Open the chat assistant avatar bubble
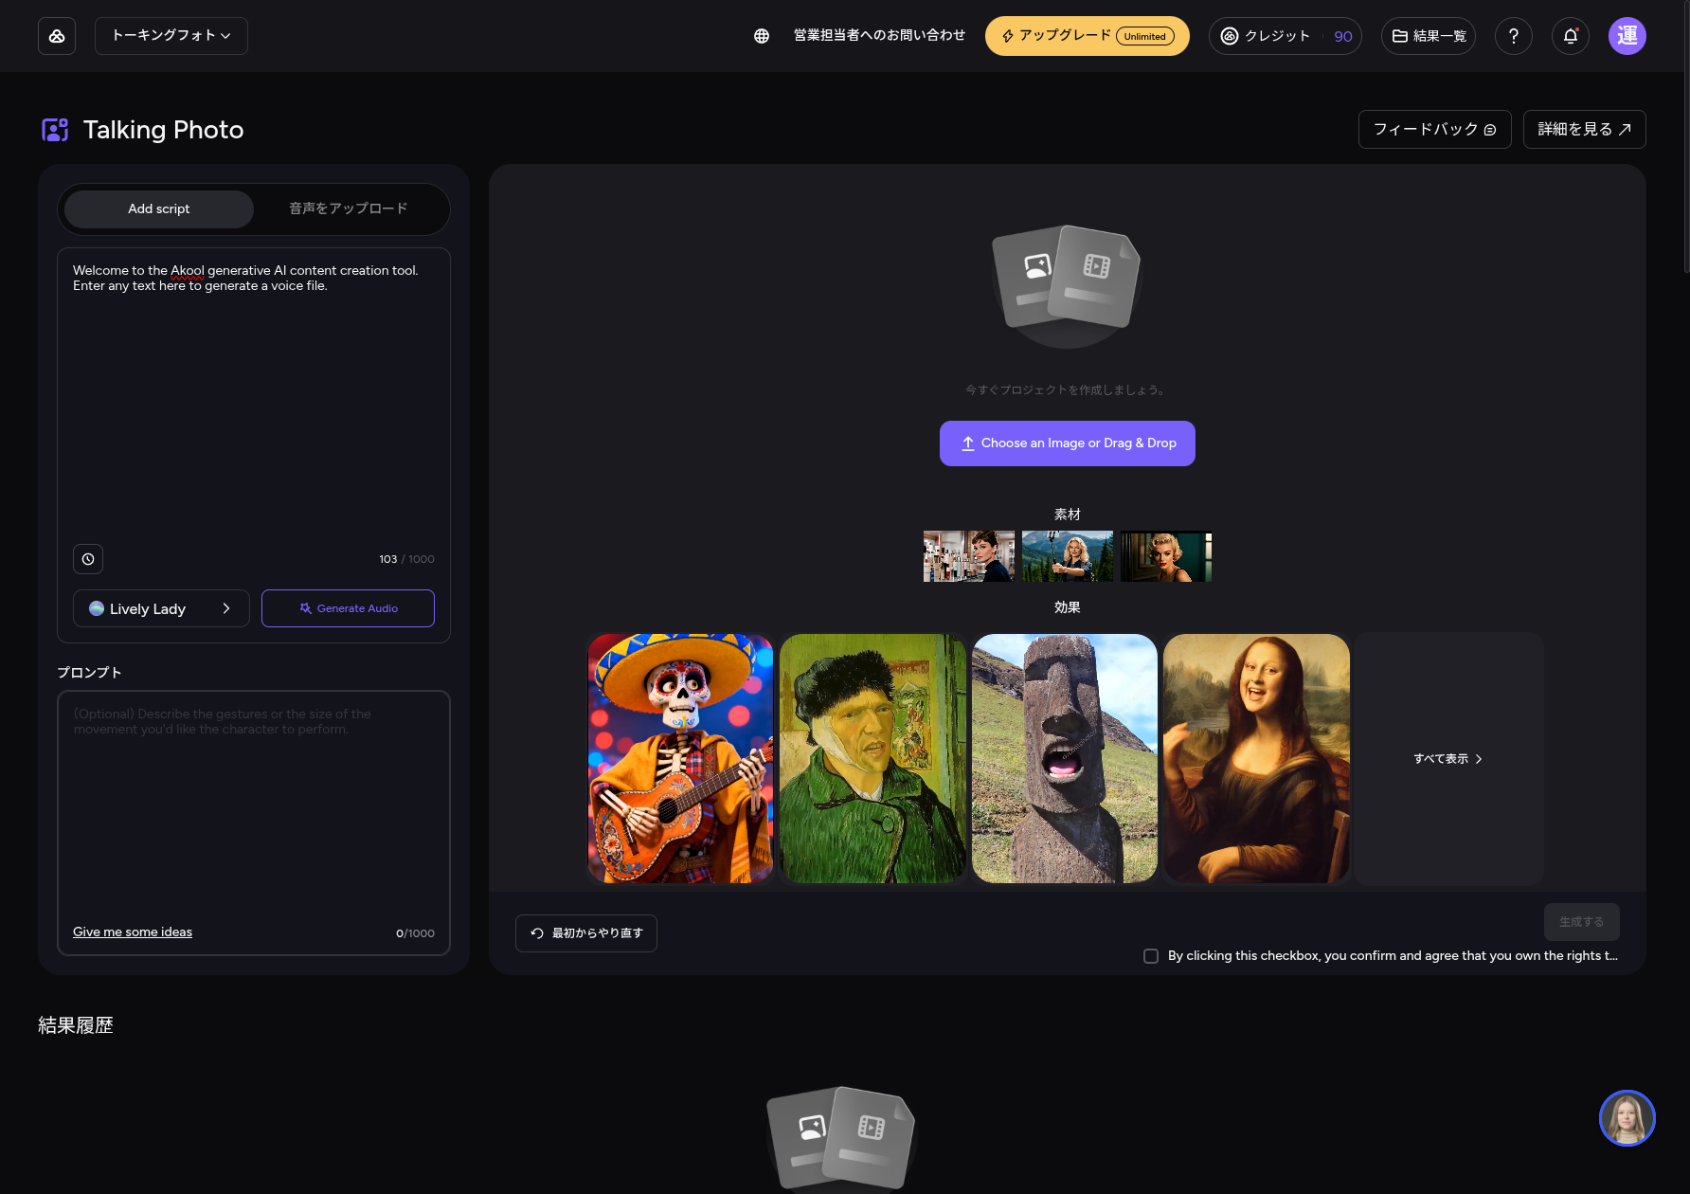This screenshot has height=1194, width=1690. (x=1627, y=1118)
